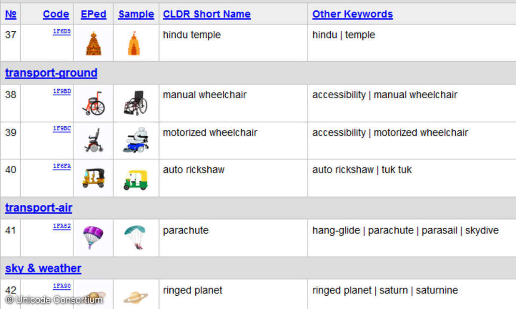Open code point 1F9BD link
Image resolution: width=516 pixels, height=309 pixels.
pos(61,91)
